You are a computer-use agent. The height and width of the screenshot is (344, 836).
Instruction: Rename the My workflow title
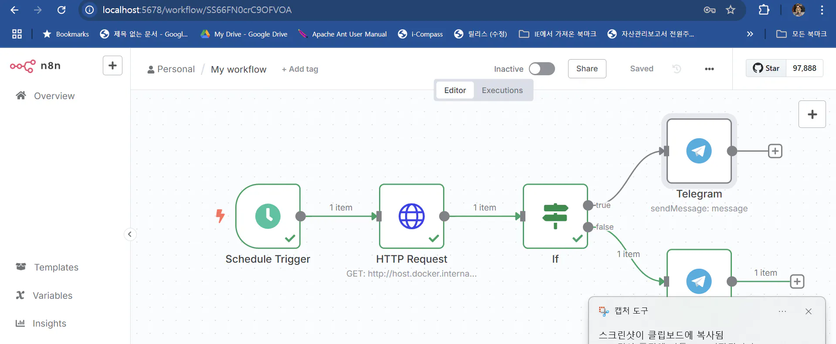(239, 70)
